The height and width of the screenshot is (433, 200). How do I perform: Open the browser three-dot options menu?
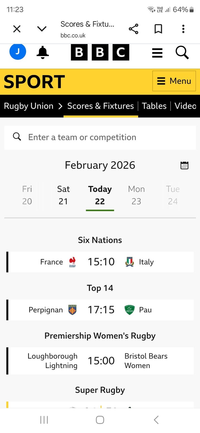[183, 29]
